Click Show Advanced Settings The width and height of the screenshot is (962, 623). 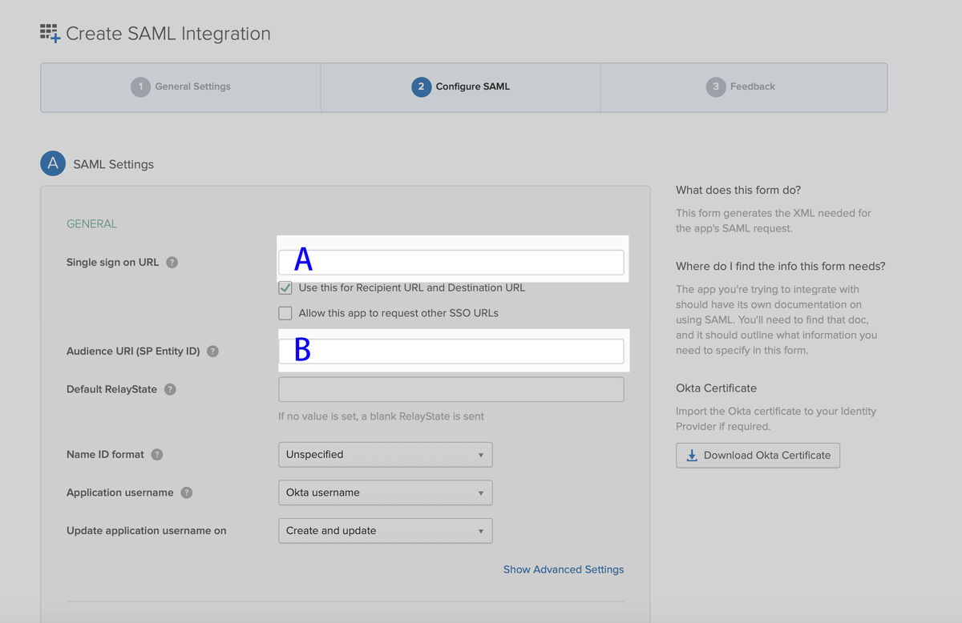[x=564, y=569]
